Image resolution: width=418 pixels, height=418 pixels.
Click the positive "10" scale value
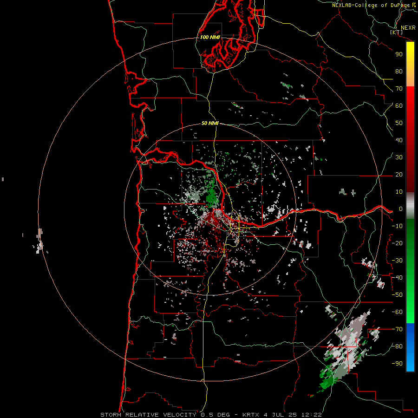(x=399, y=192)
